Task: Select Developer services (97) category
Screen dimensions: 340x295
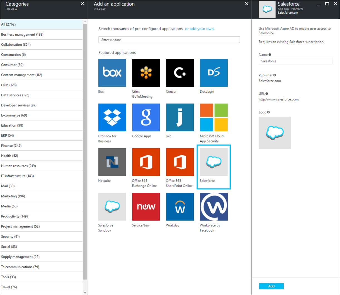Action: (41, 105)
